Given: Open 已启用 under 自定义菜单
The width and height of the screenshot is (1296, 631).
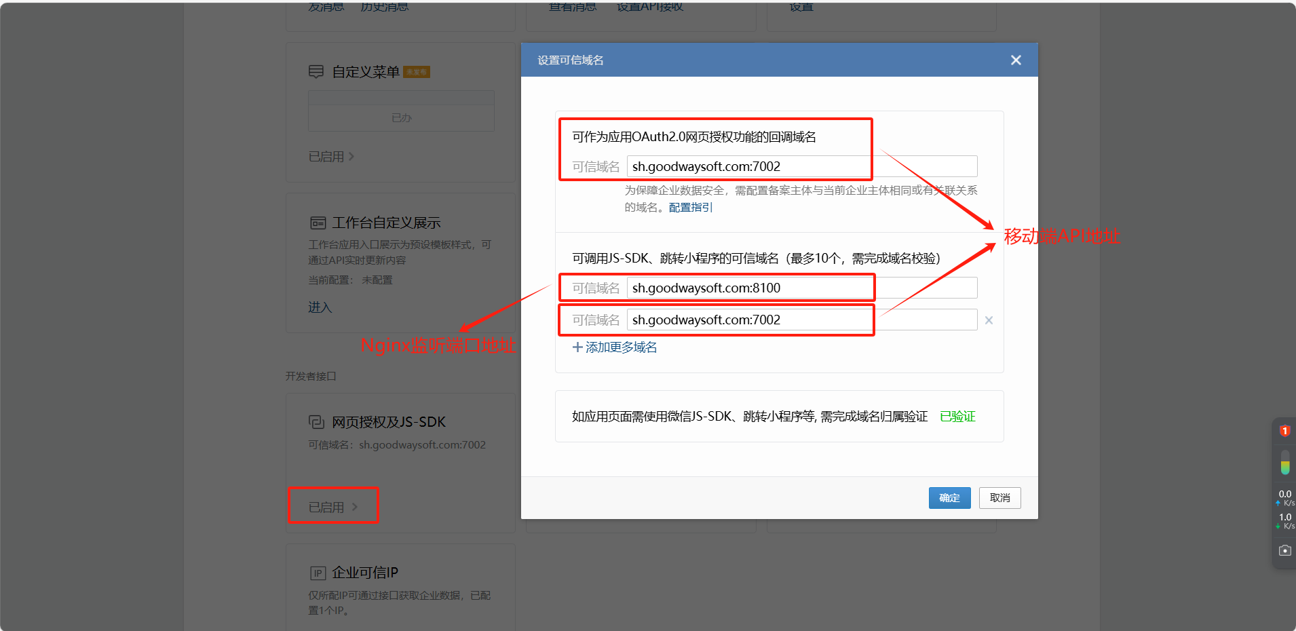Looking at the screenshot, I should point(331,157).
